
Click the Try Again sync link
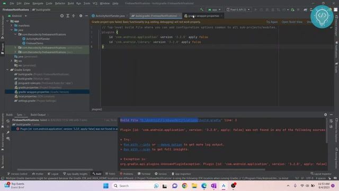click(x=272, y=22)
